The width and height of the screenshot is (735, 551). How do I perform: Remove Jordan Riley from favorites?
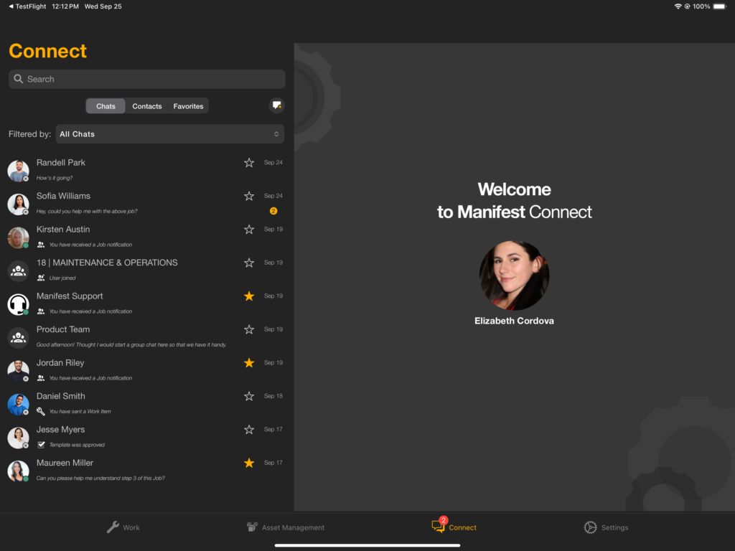coord(249,362)
